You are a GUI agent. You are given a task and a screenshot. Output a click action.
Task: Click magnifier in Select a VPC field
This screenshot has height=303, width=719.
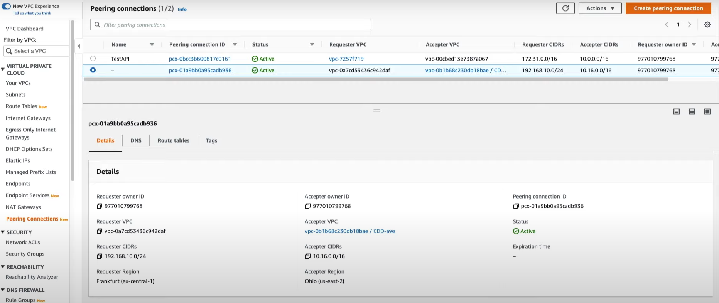9,51
